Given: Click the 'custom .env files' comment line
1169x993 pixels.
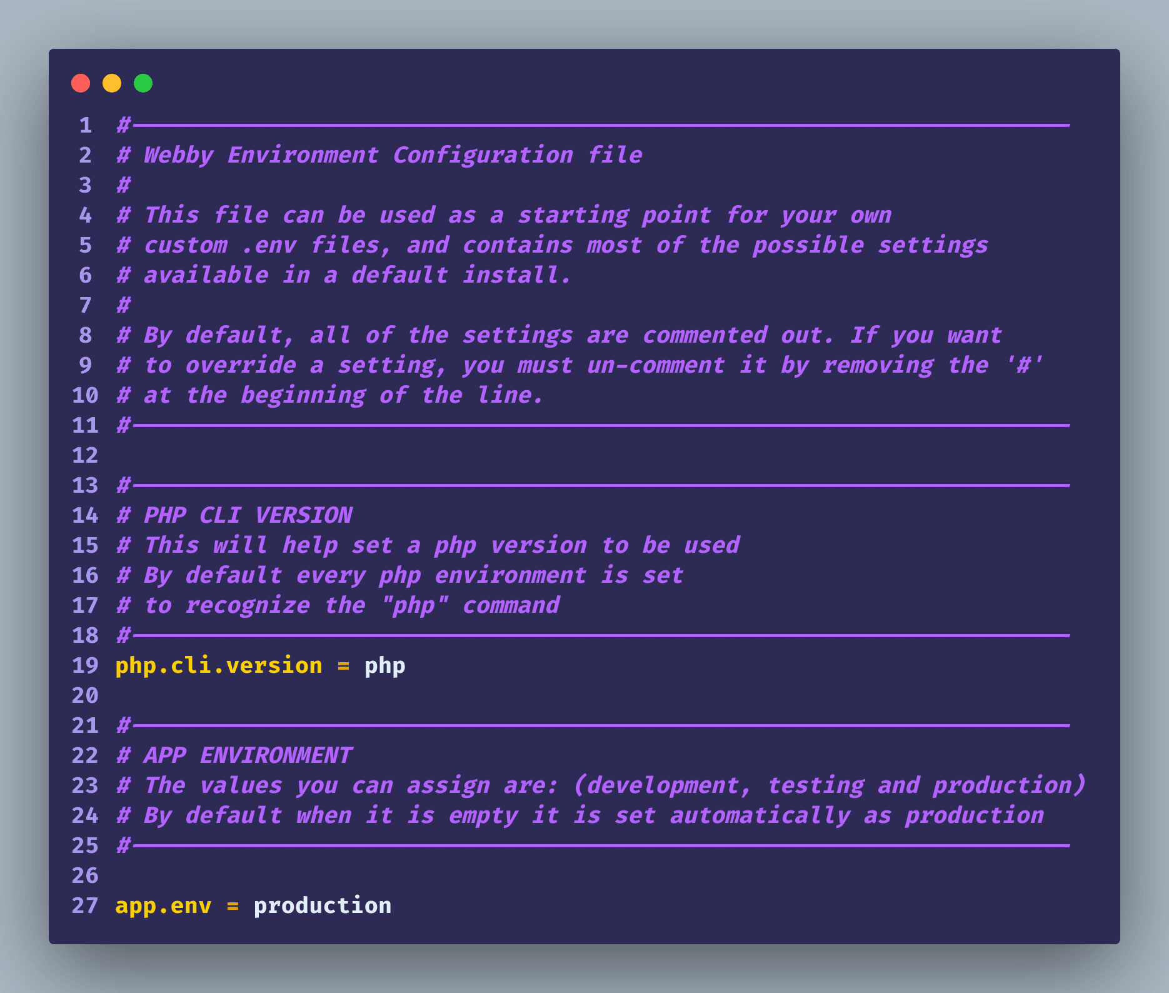Looking at the screenshot, I should tap(552, 245).
